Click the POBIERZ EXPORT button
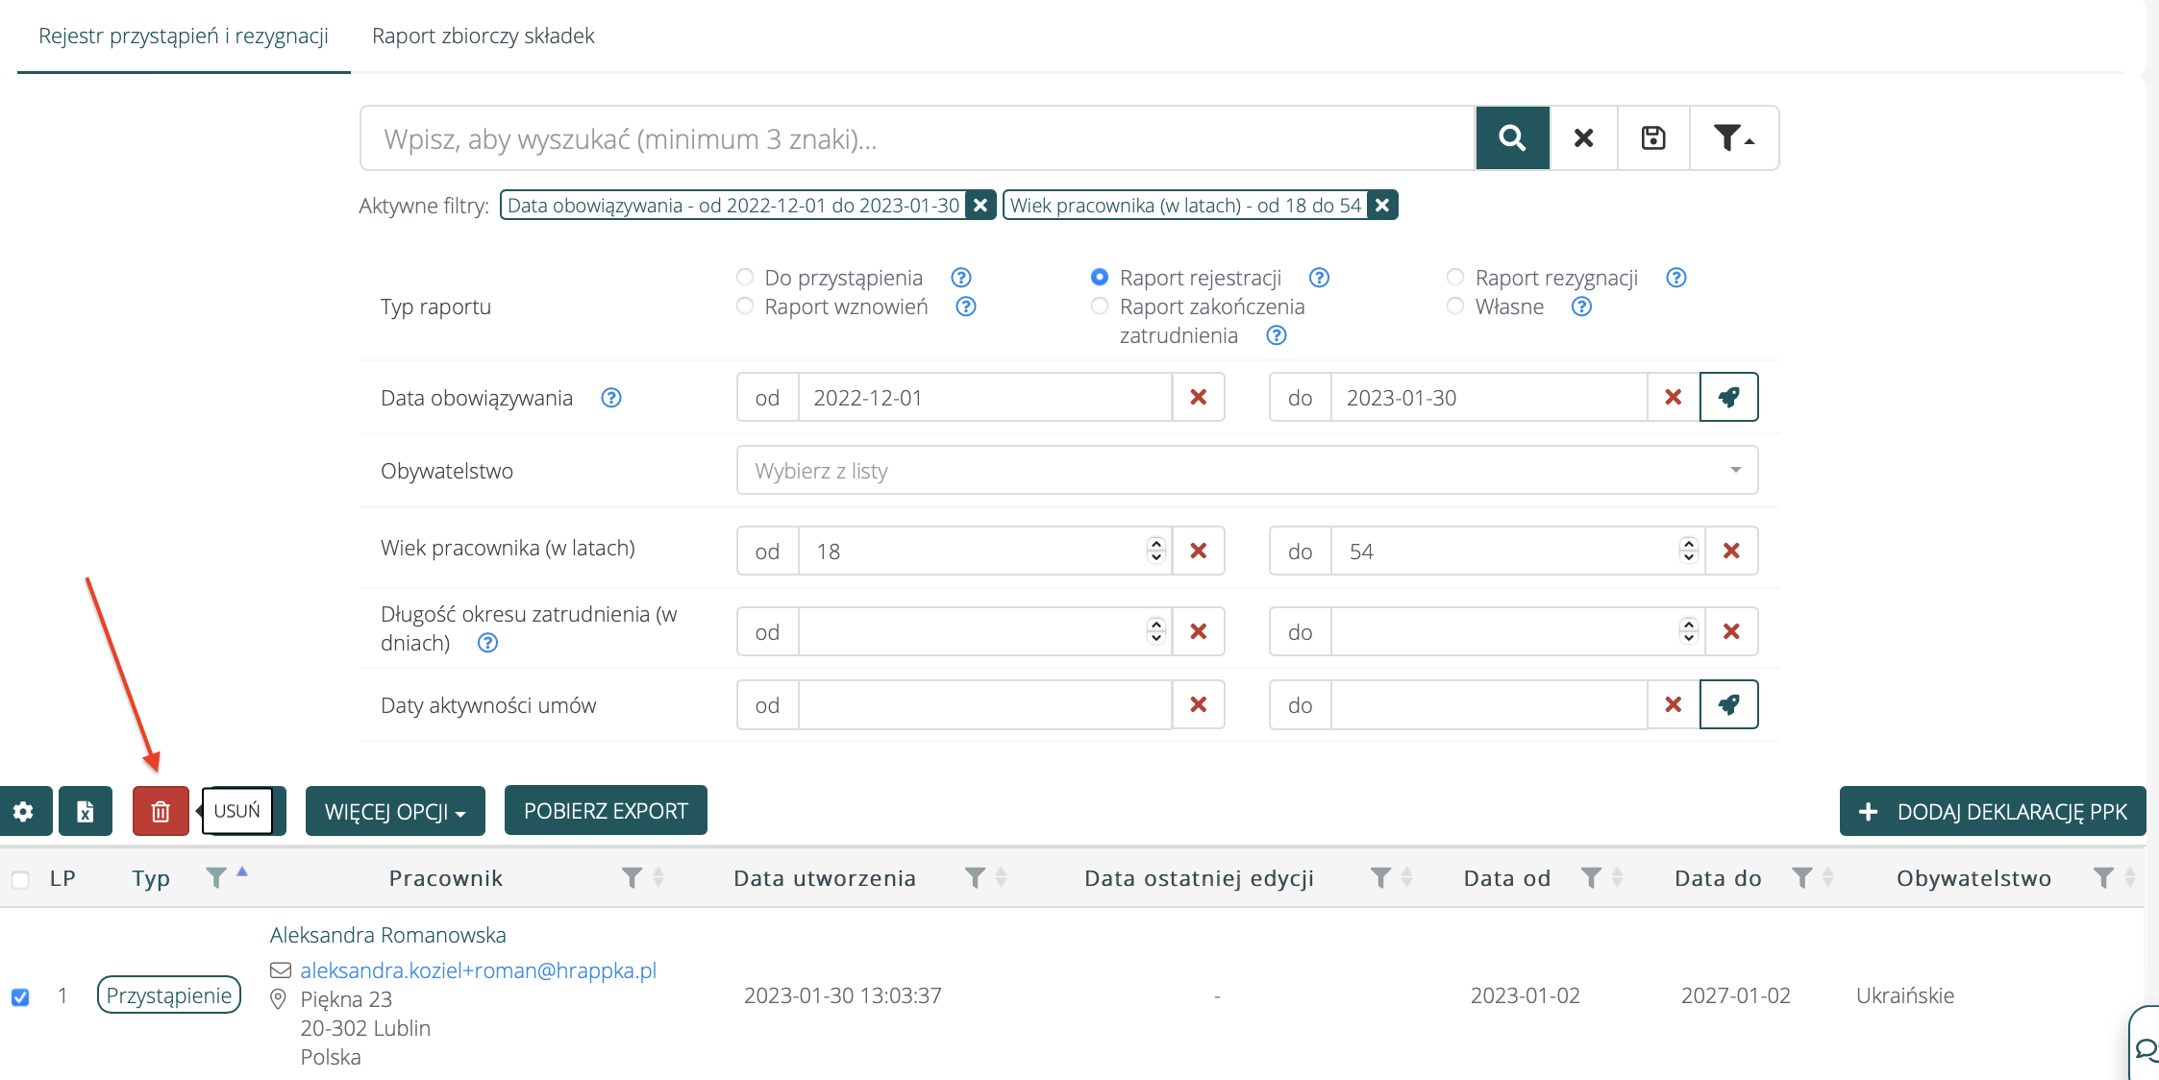Screen dimensions: 2159x1080 tap(606, 811)
